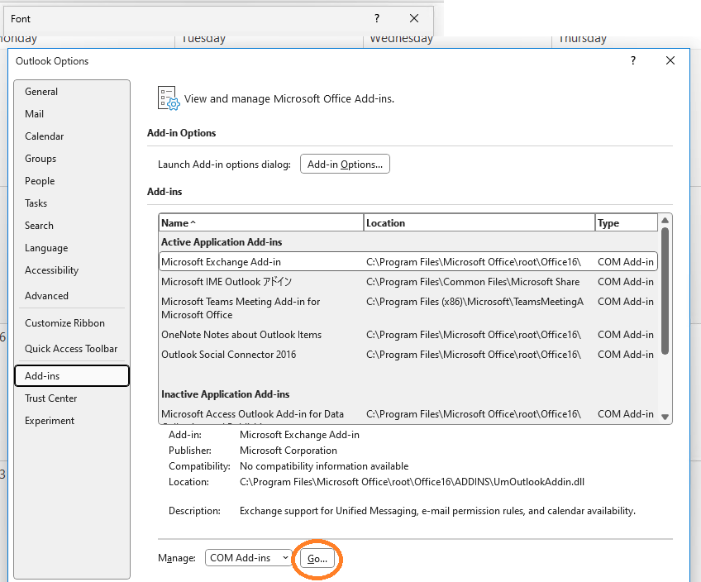Click the Font dialog help icon
The width and height of the screenshot is (701, 582).
coord(376,18)
